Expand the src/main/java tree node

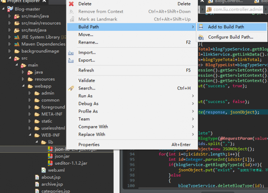[x=9, y=16]
